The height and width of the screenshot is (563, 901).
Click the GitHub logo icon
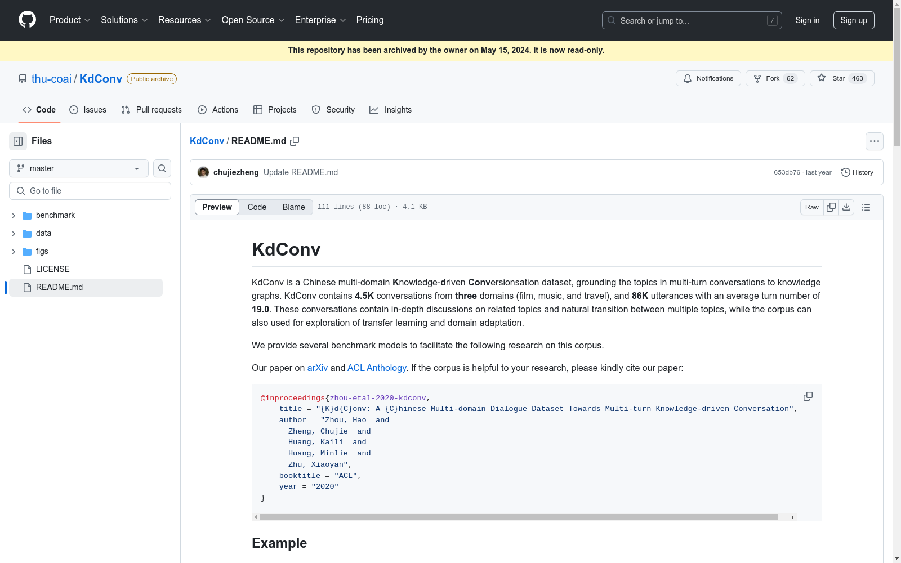pos(27,20)
